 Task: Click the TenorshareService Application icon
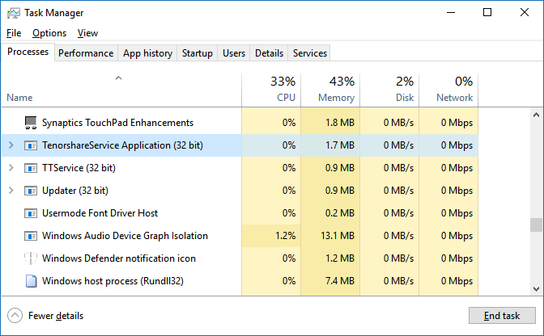(31, 145)
